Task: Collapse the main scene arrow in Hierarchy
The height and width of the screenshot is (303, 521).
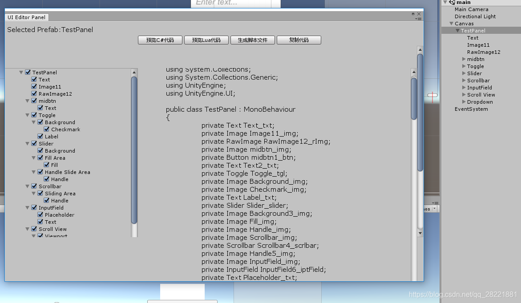Action: (445, 2)
